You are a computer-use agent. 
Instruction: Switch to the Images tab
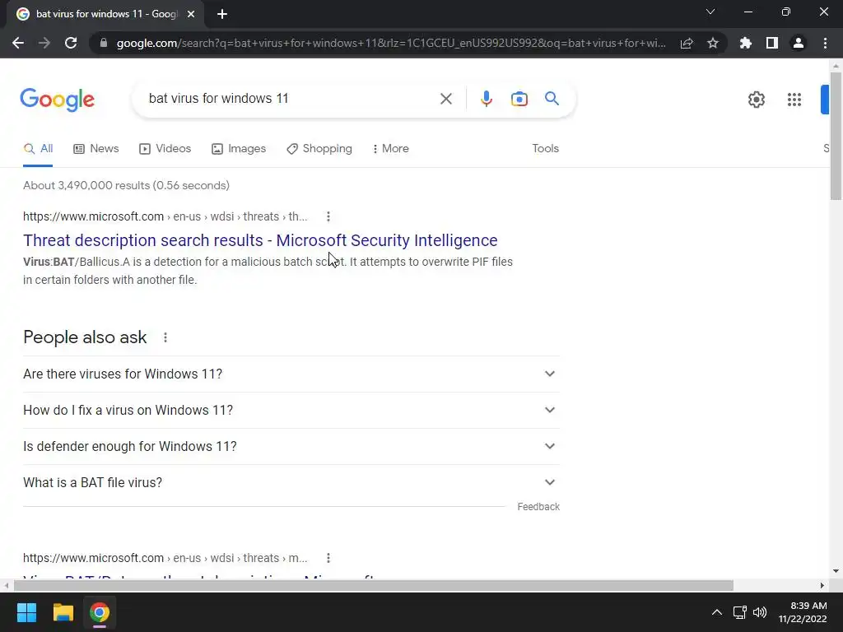(x=239, y=149)
